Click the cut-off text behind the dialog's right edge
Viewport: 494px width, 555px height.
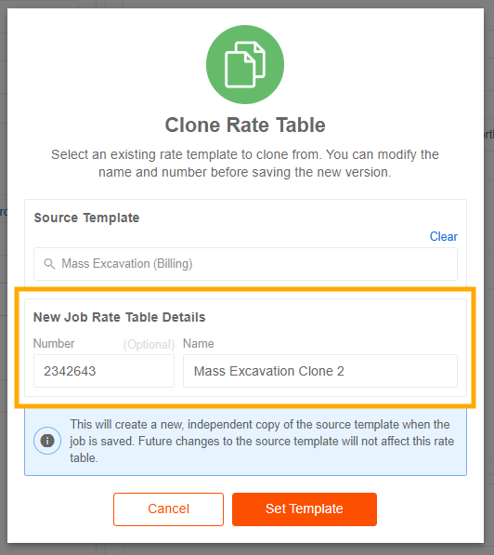point(489,135)
